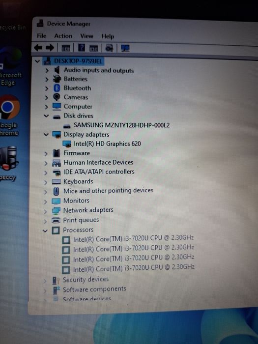
Task: Click the Forward arrow toolbar icon
Action: tap(50, 48)
